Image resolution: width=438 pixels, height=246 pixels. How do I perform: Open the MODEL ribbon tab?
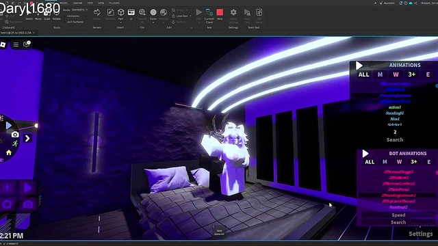click(64, 3)
